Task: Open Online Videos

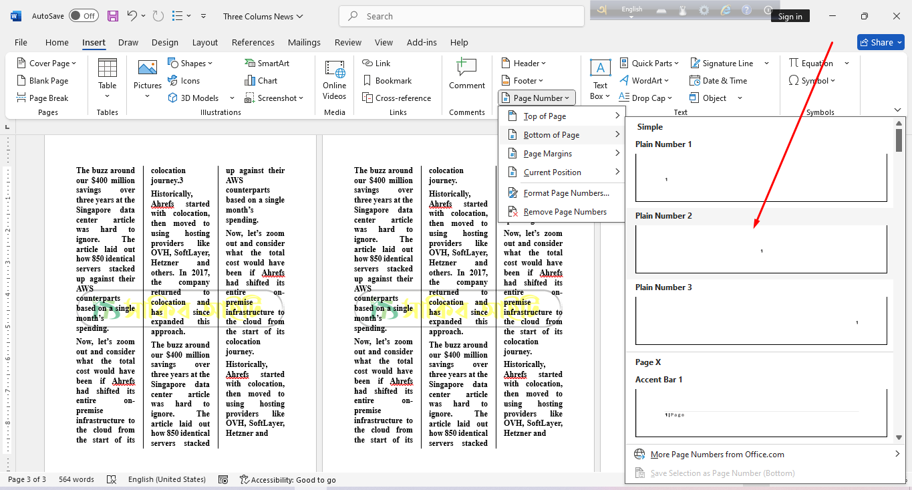Action: (334, 78)
